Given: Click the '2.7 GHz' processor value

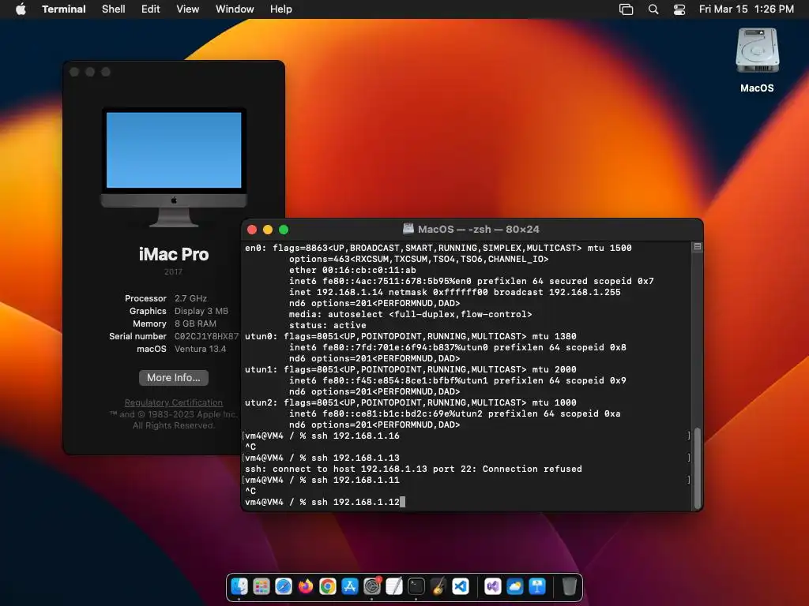Looking at the screenshot, I should point(191,298).
